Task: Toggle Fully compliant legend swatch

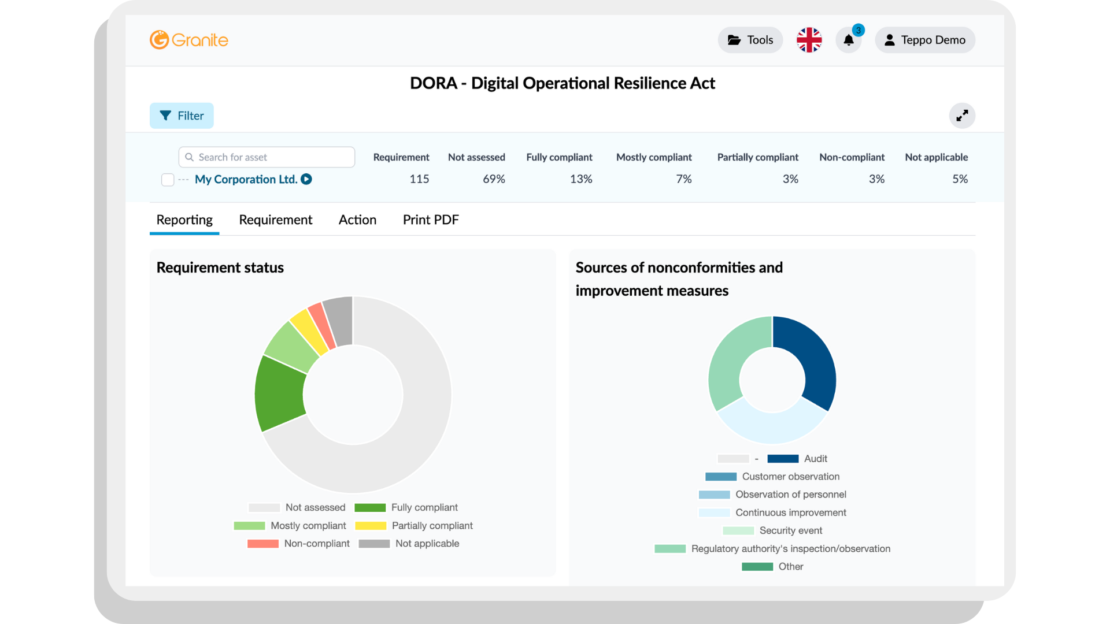Action: [x=370, y=508]
